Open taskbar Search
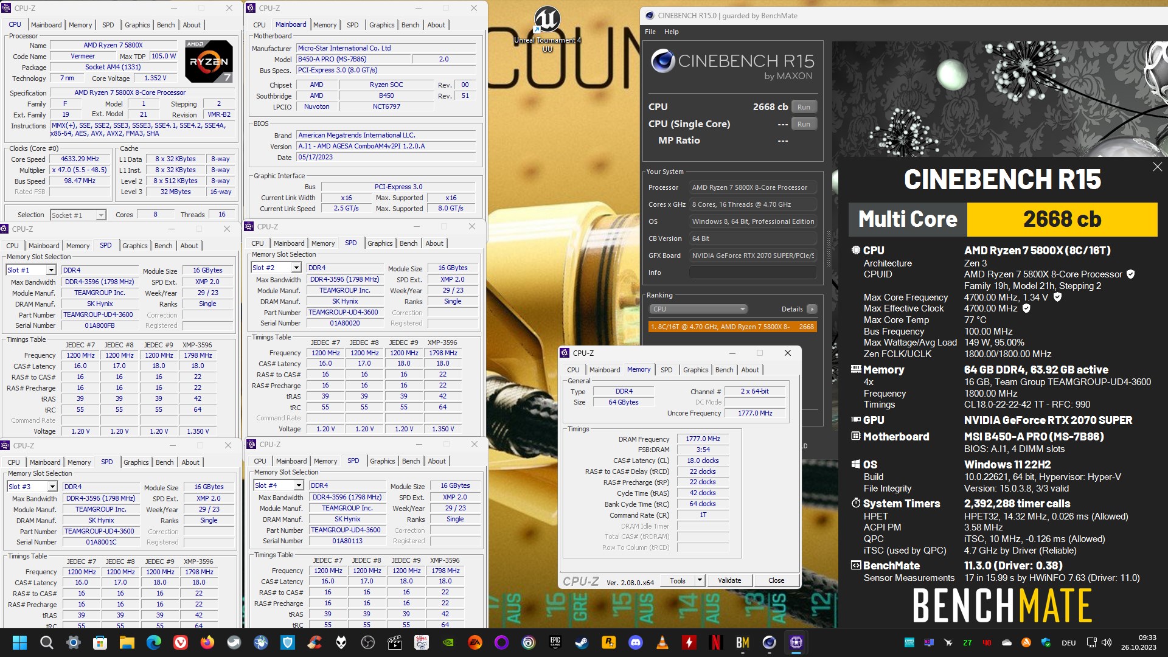The height and width of the screenshot is (657, 1168). click(x=46, y=642)
